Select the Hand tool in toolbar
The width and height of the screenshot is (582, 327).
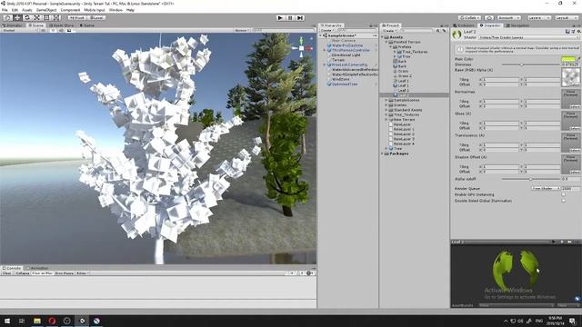pyautogui.click(x=7, y=17)
